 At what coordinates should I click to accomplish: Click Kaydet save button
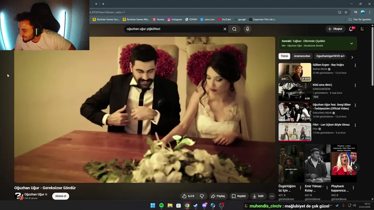[x=239, y=196]
